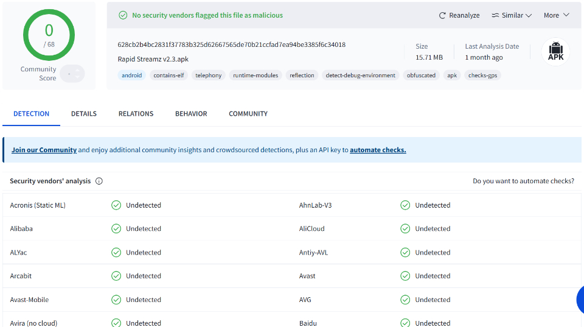The height and width of the screenshot is (327, 584).
Task: Follow the Join our Community link
Action: 44,150
